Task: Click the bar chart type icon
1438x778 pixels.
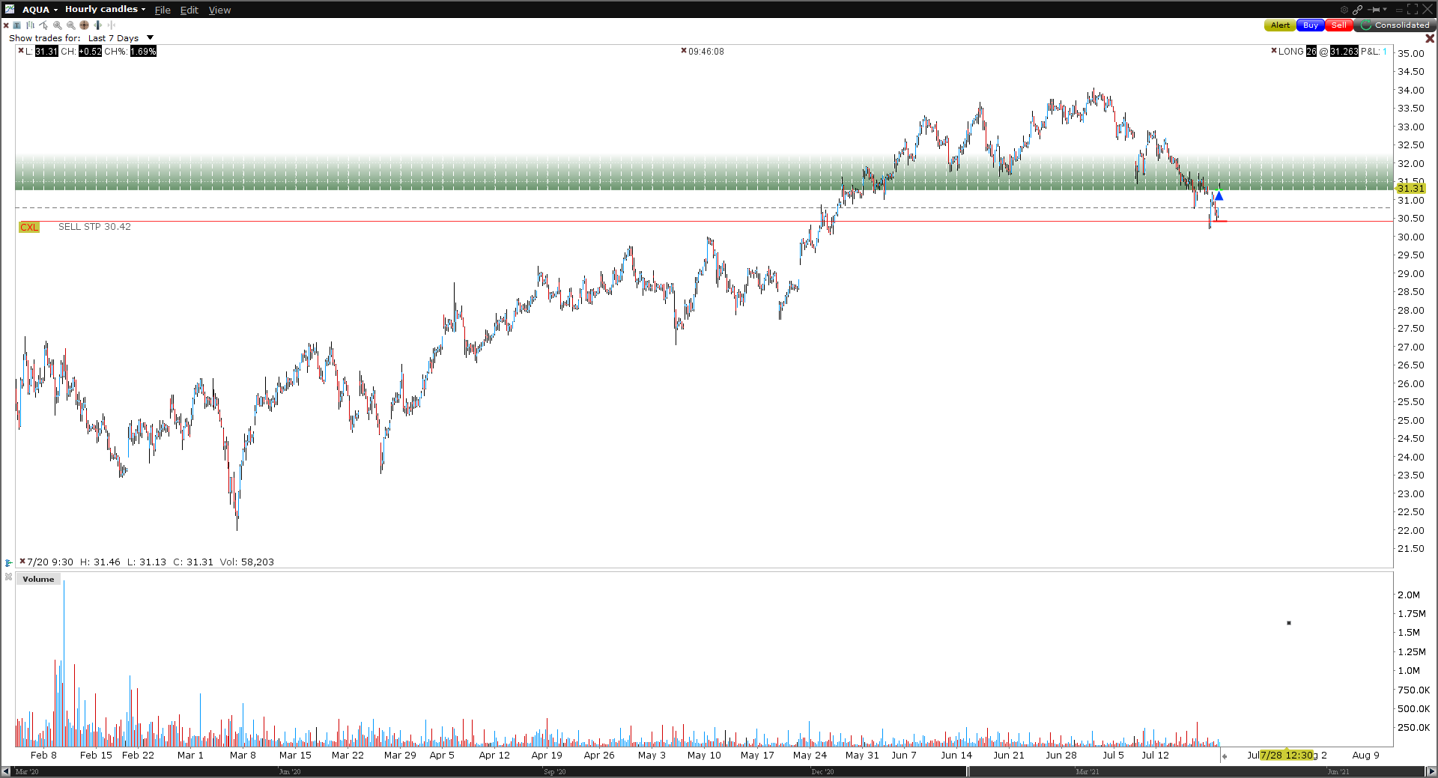Action: [30, 25]
